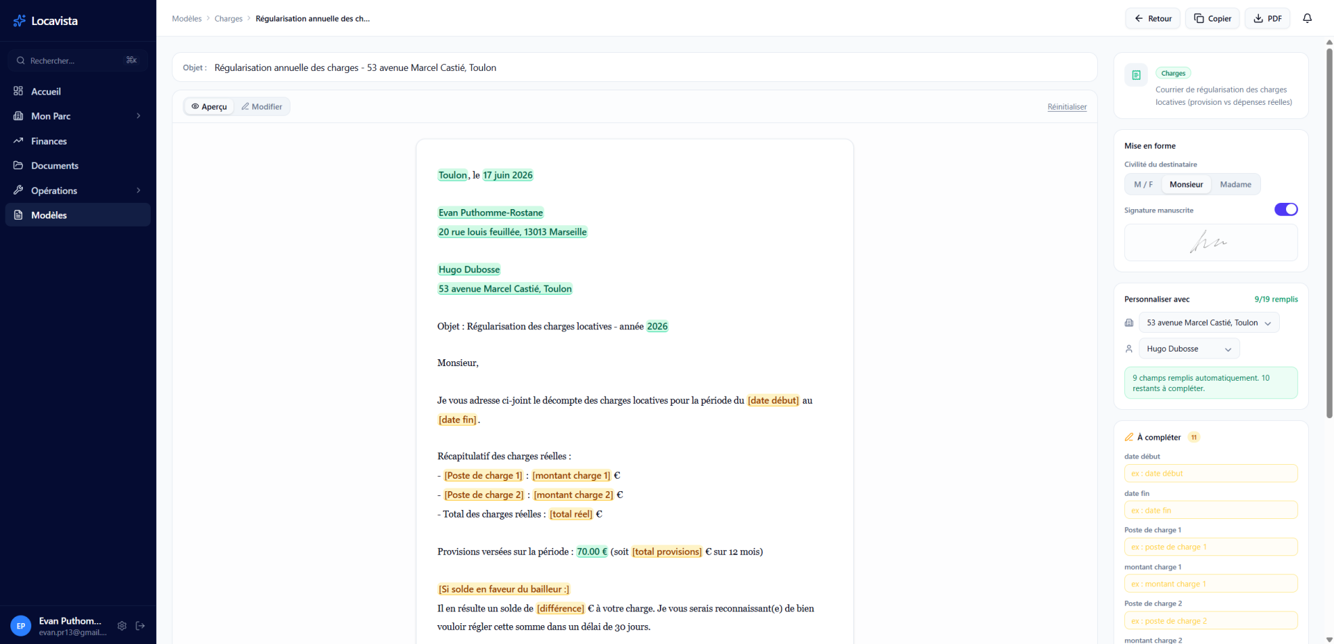Click the Réinitialiser link
Image resolution: width=1334 pixels, height=644 pixels.
pyautogui.click(x=1067, y=107)
